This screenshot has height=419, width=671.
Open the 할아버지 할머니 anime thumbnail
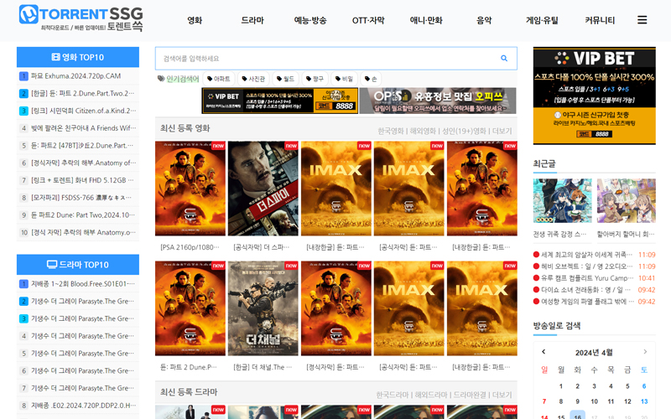[x=626, y=200]
